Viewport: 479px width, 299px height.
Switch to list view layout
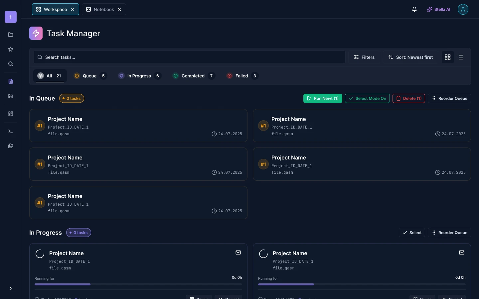(x=460, y=57)
